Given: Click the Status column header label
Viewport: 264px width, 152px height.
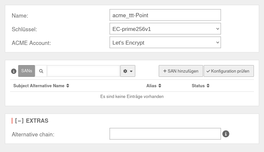Looking at the screenshot, I should point(198,86).
